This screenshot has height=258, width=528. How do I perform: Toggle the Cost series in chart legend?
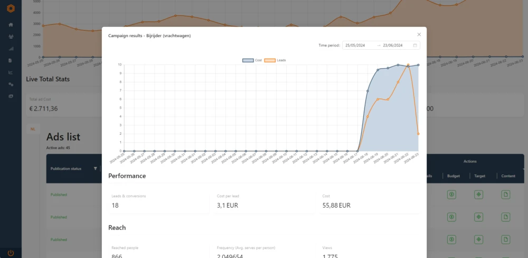tap(252, 60)
